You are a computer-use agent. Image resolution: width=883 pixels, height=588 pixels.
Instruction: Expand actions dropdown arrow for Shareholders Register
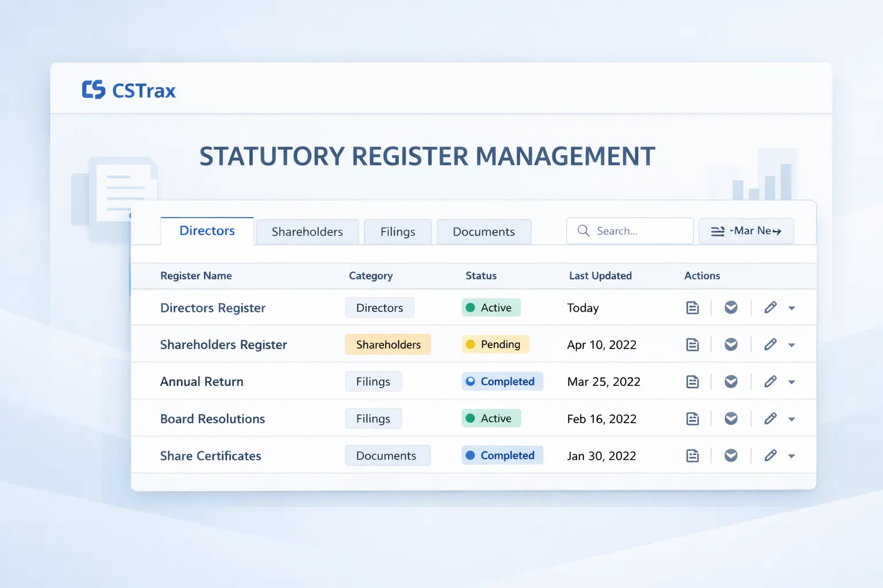coord(792,345)
